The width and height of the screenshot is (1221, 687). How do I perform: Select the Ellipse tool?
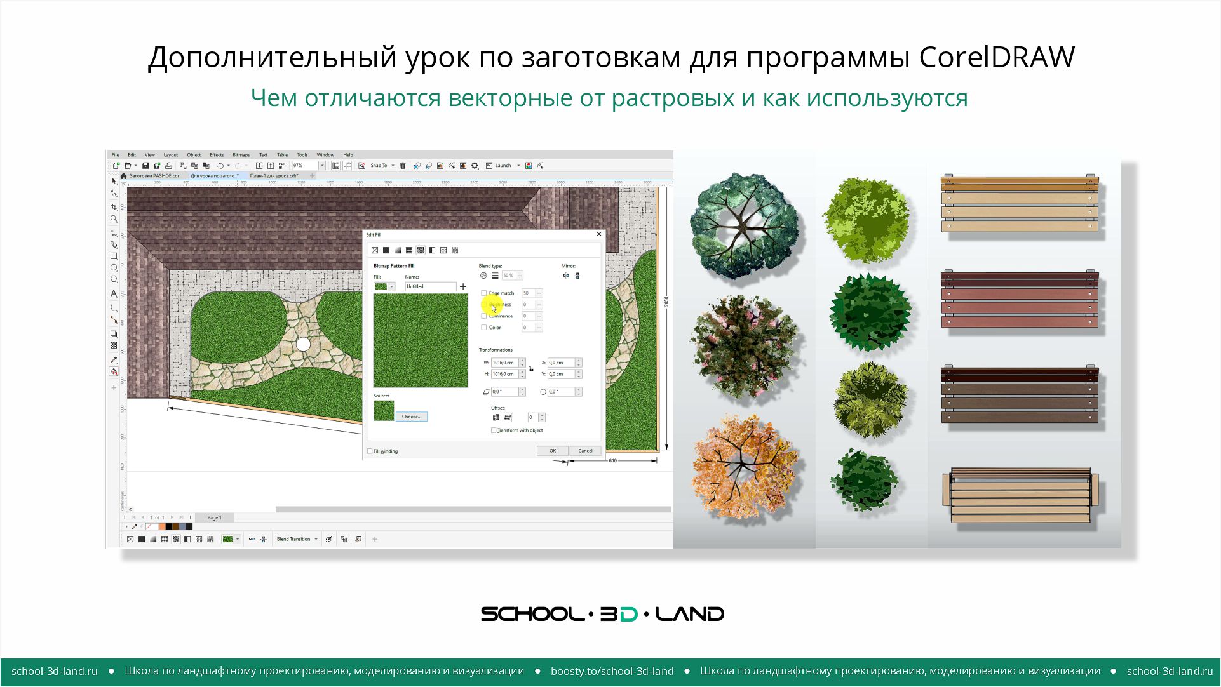pyautogui.click(x=114, y=267)
